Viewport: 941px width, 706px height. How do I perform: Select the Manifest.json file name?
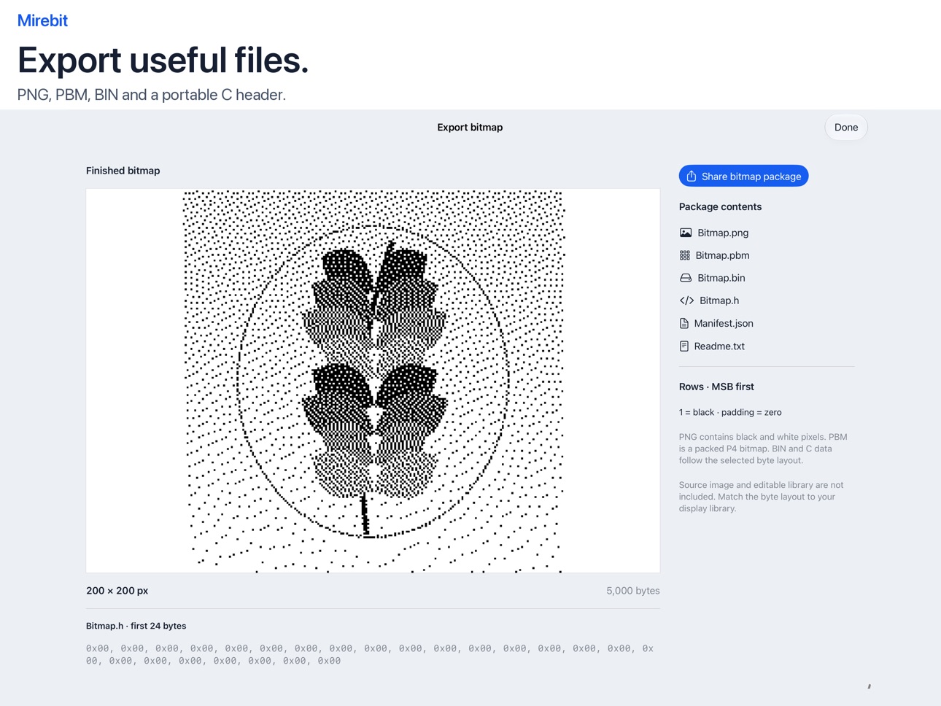724,323
